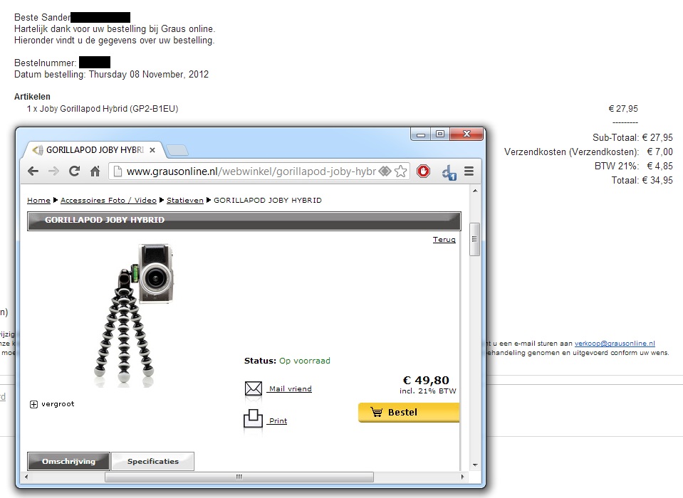Click the Verzendkosten € 7,00 line in email
Image resolution: width=683 pixels, height=498 pixels.
(x=588, y=152)
